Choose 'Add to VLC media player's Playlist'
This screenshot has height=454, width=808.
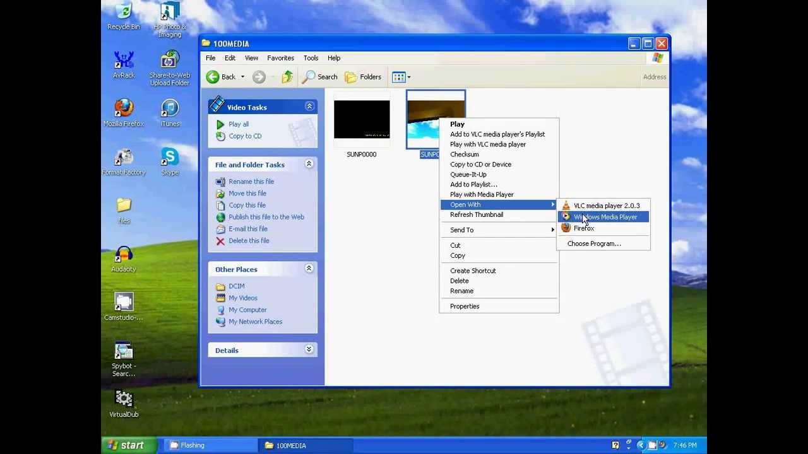[499, 134]
